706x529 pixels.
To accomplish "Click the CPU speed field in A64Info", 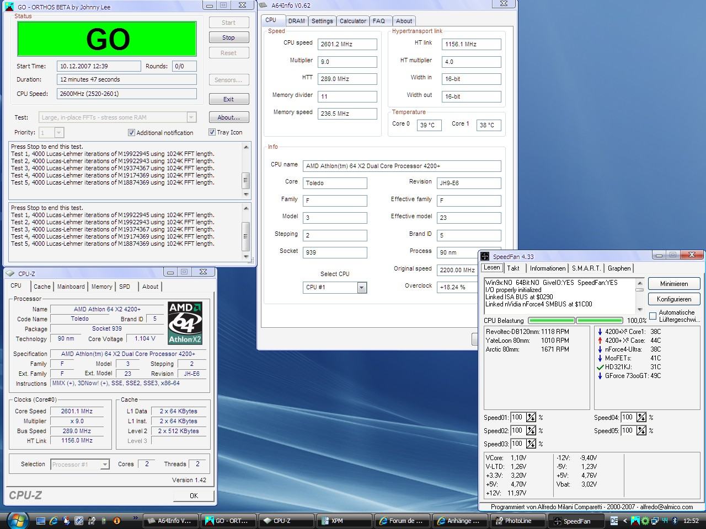I will click(x=347, y=45).
